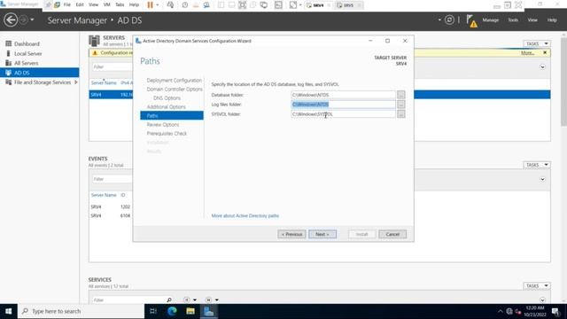Open File Explorer from the taskbar
Viewport: 567px width, 319px height.
pos(190,311)
